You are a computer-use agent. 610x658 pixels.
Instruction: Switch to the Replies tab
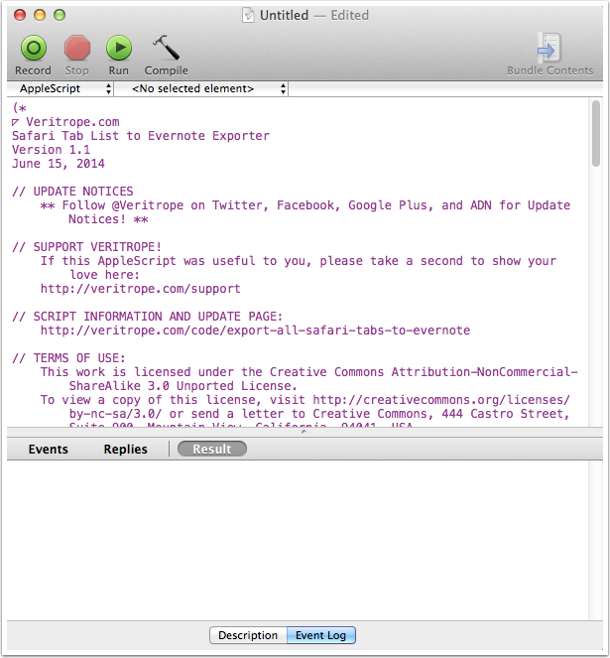pos(125,449)
